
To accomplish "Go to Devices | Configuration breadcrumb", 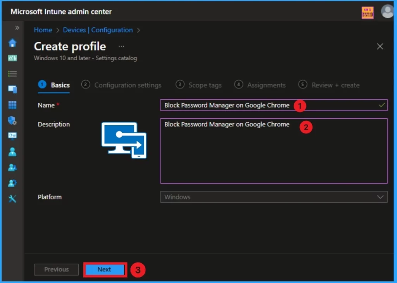I will pyautogui.click(x=98, y=30).
